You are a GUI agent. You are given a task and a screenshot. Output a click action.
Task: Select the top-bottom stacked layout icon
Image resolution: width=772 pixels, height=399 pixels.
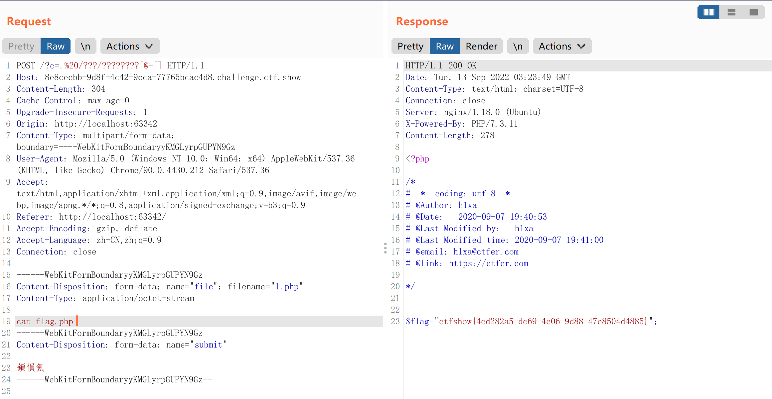[x=731, y=12]
